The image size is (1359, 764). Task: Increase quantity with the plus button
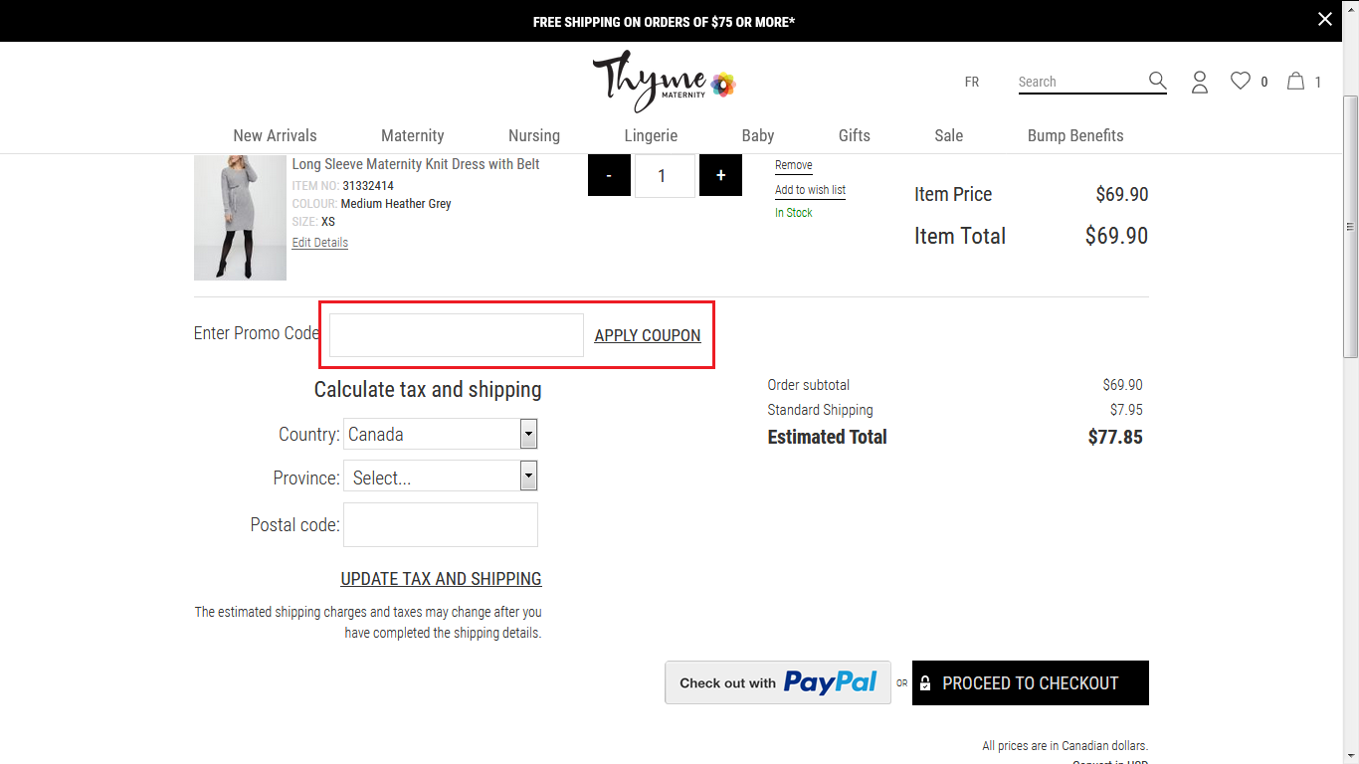(x=720, y=176)
